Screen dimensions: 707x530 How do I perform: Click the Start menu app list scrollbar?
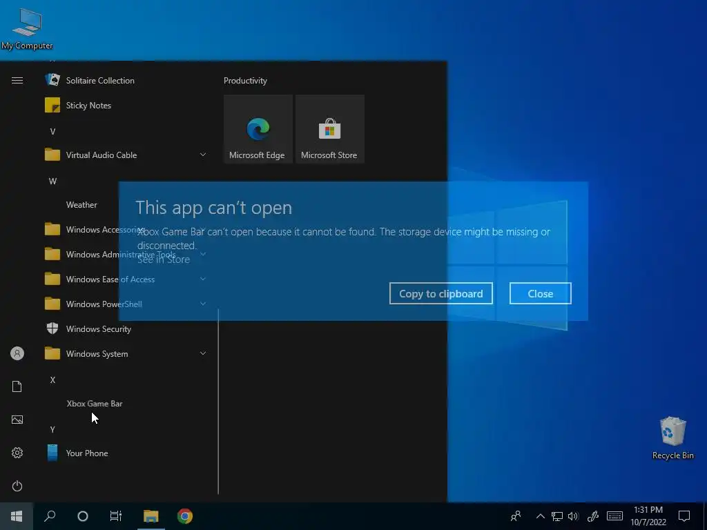(x=218, y=402)
